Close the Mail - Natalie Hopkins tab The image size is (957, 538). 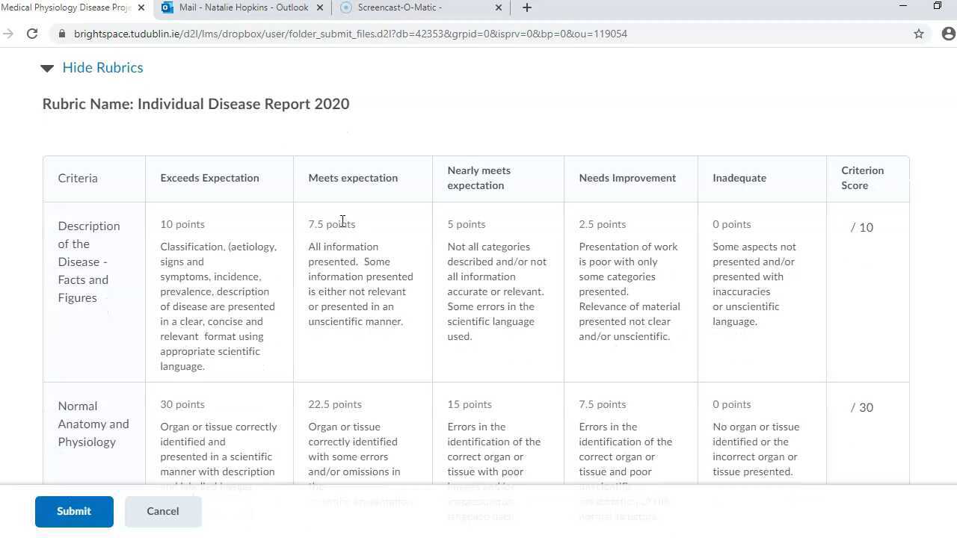click(320, 7)
